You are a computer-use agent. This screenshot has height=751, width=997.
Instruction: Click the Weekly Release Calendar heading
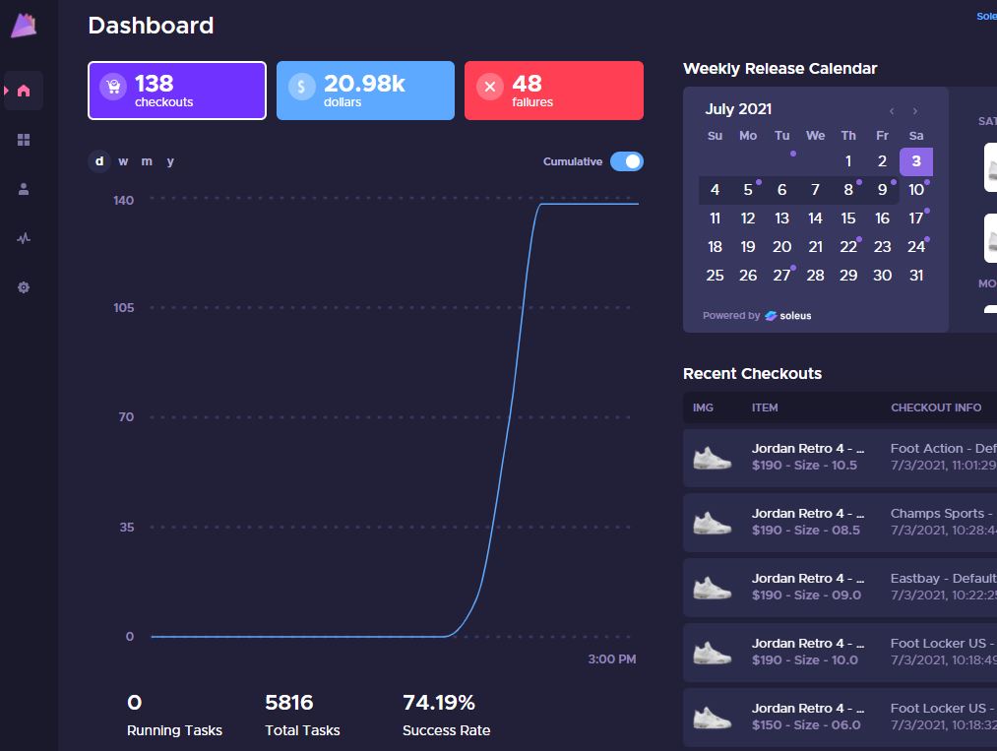pyautogui.click(x=779, y=69)
